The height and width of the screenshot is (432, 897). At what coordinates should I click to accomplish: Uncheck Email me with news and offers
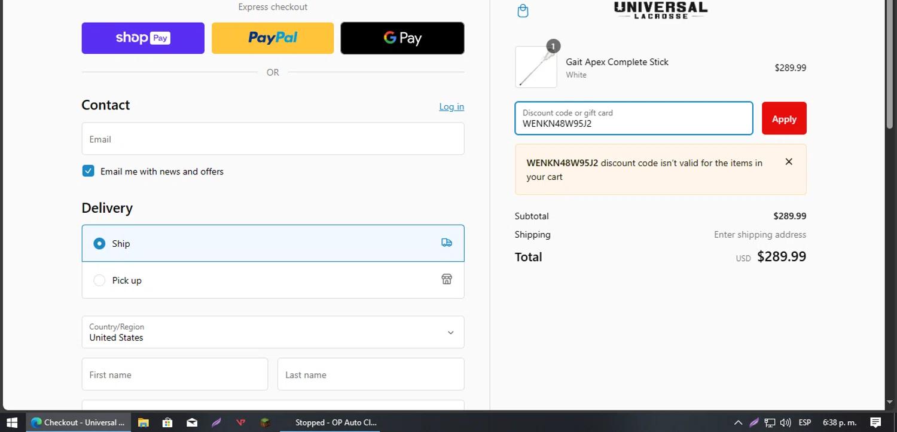[x=89, y=171]
